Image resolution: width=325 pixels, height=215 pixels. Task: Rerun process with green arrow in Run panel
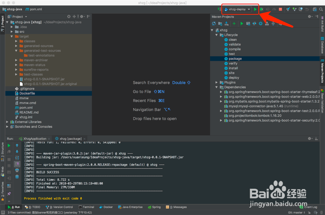(9, 146)
